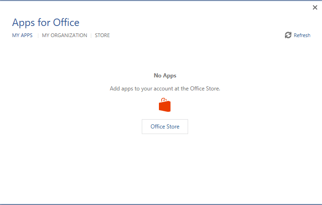
Task: Switch to the MY APPS tab
Action: 22,35
